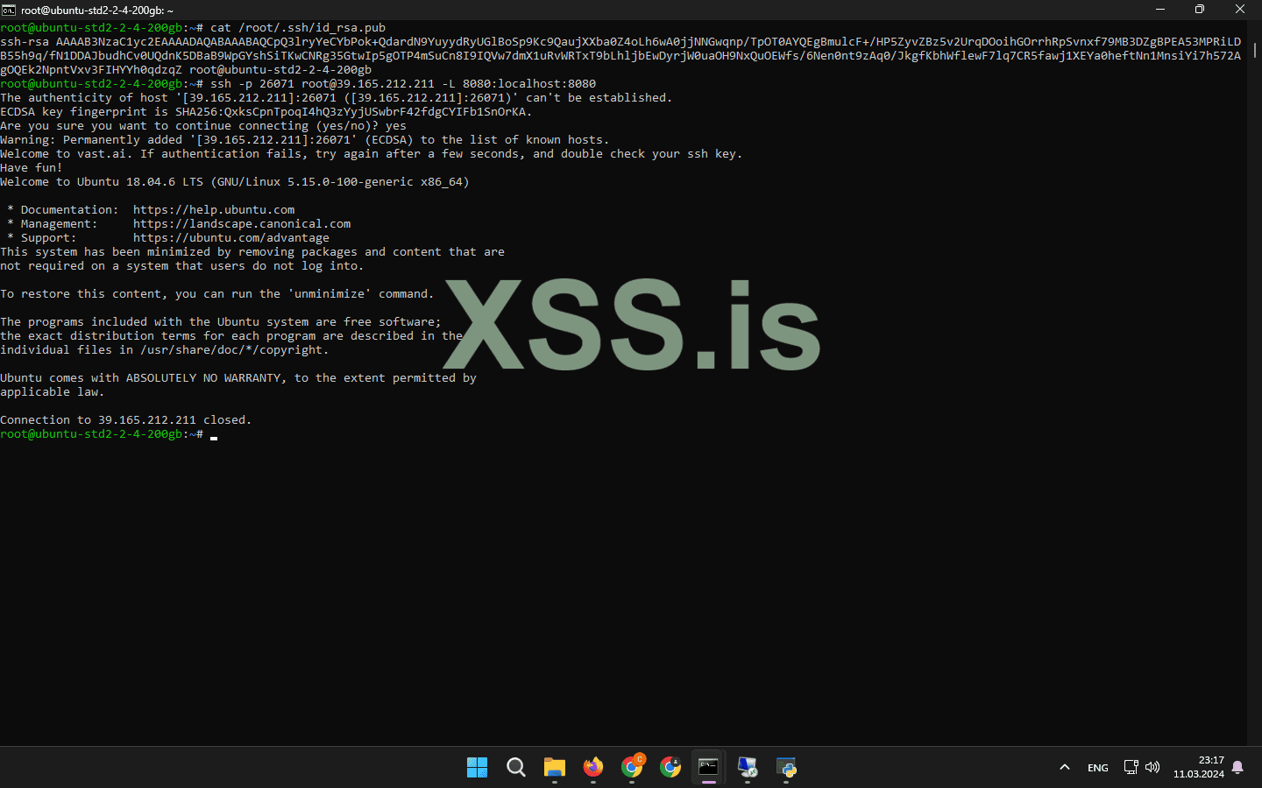The height and width of the screenshot is (788, 1262).
Task: Click the terminal vertical scrollbar thumb
Action: [1255, 49]
